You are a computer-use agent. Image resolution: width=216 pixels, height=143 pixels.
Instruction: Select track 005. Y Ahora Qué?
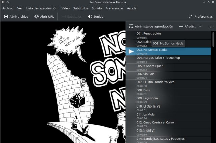point(168,68)
